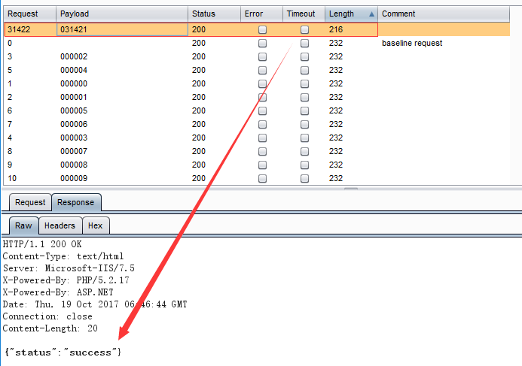
Task: Click the split-pane divider handle
Action: [351, 189]
